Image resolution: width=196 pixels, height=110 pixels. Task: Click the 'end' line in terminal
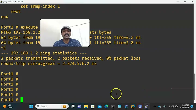point(5,17)
